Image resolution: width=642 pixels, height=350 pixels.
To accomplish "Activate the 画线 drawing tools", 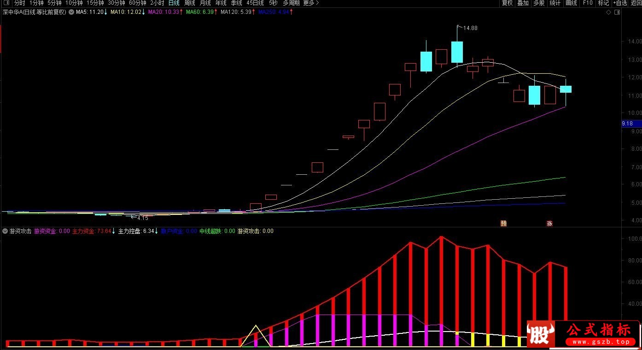I will (x=571, y=3).
